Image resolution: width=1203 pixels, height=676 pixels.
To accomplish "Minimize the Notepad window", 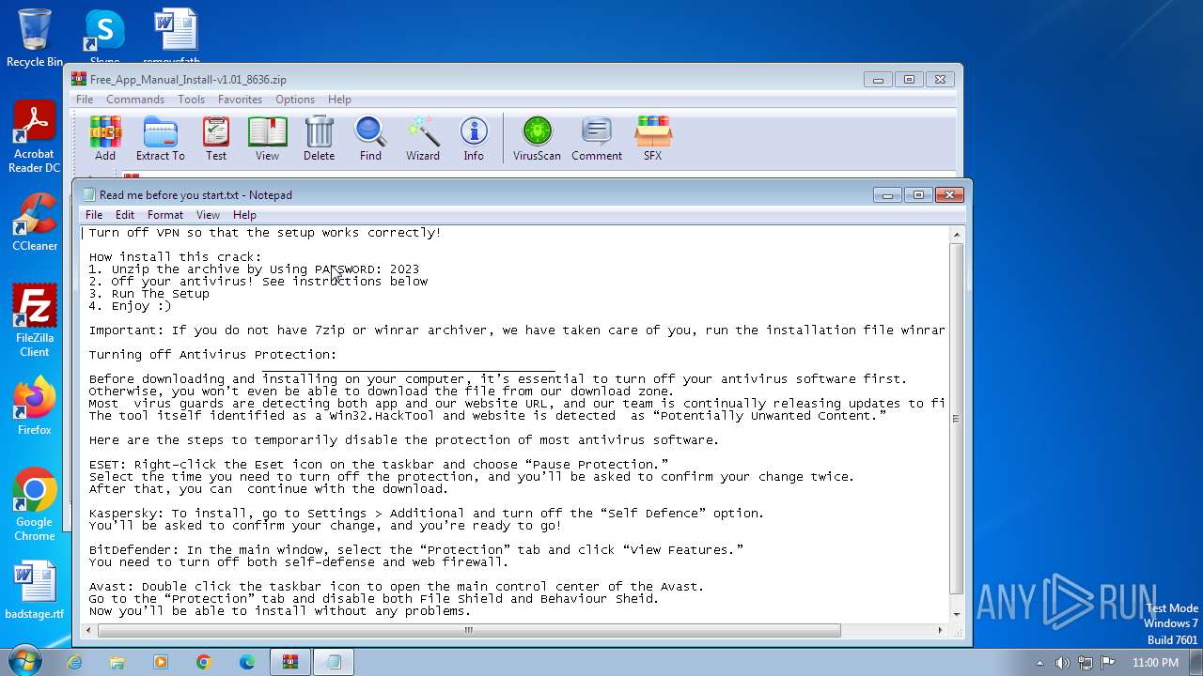I will pyautogui.click(x=886, y=194).
